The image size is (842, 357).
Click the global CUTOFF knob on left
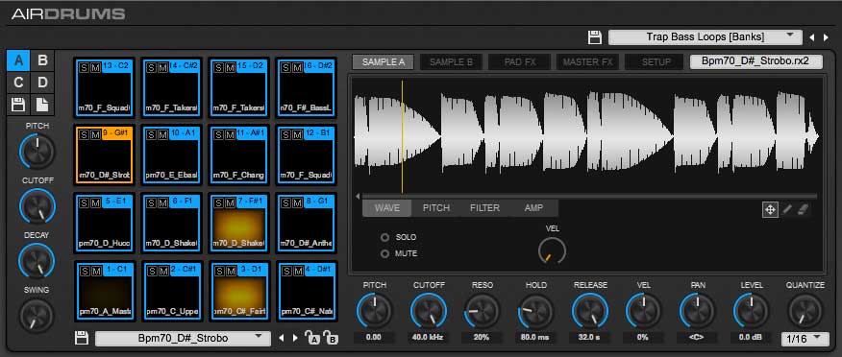coord(37,205)
